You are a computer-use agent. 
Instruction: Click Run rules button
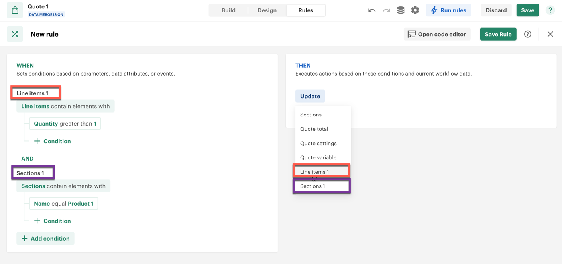point(448,10)
